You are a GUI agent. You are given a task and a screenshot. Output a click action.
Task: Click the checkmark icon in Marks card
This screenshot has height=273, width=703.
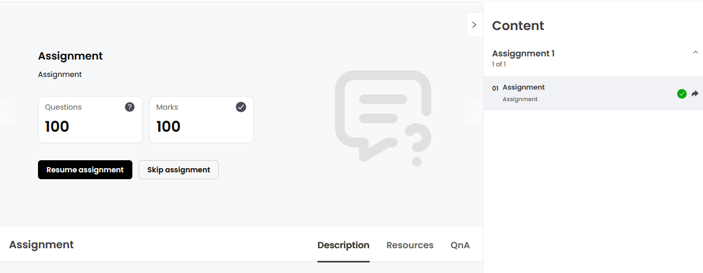click(x=241, y=107)
